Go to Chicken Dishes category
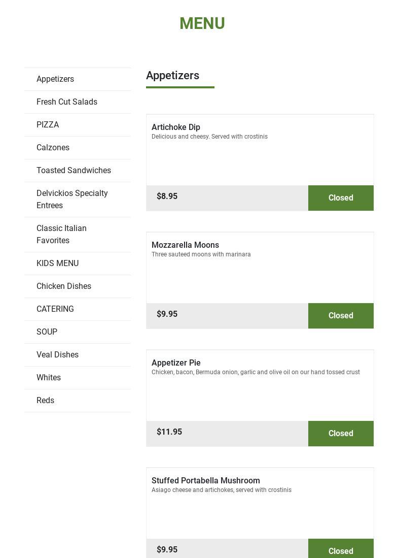 click(64, 286)
